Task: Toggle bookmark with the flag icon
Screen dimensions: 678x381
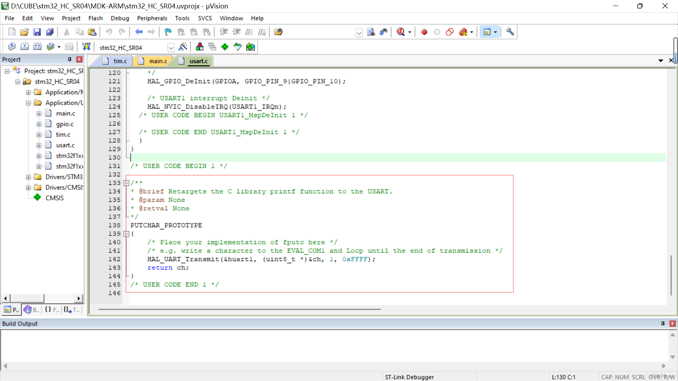Action: [168, 32]
